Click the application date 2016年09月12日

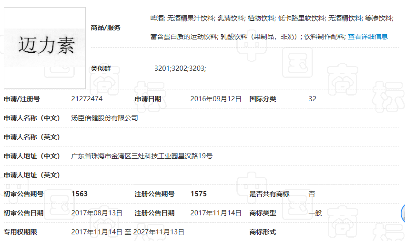click(216, 99)
